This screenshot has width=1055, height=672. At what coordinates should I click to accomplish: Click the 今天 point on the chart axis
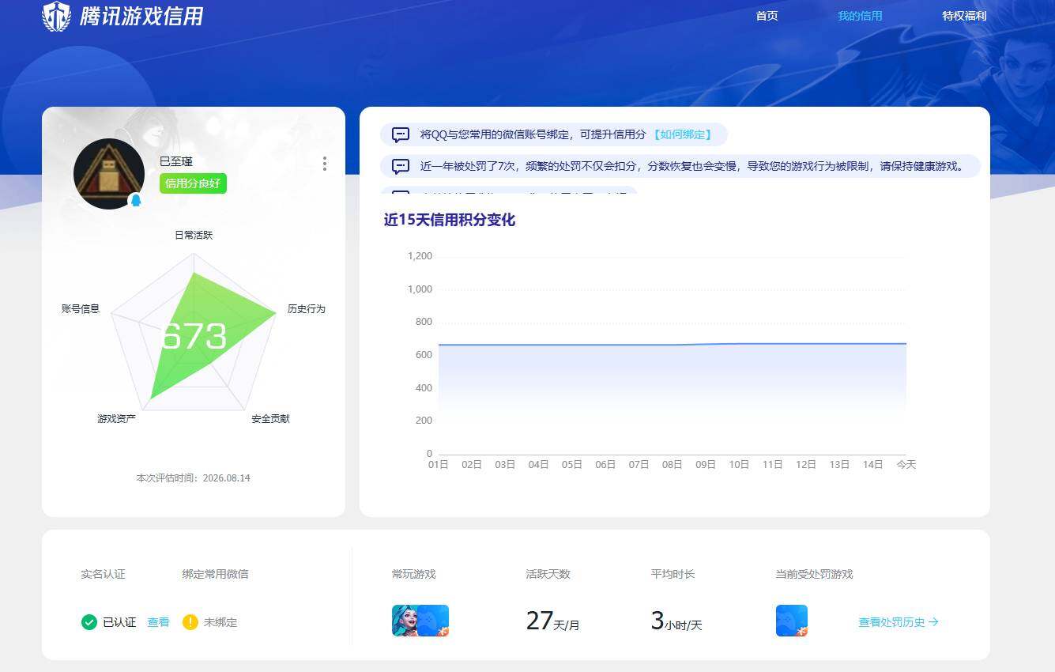(x=906, y=465)
